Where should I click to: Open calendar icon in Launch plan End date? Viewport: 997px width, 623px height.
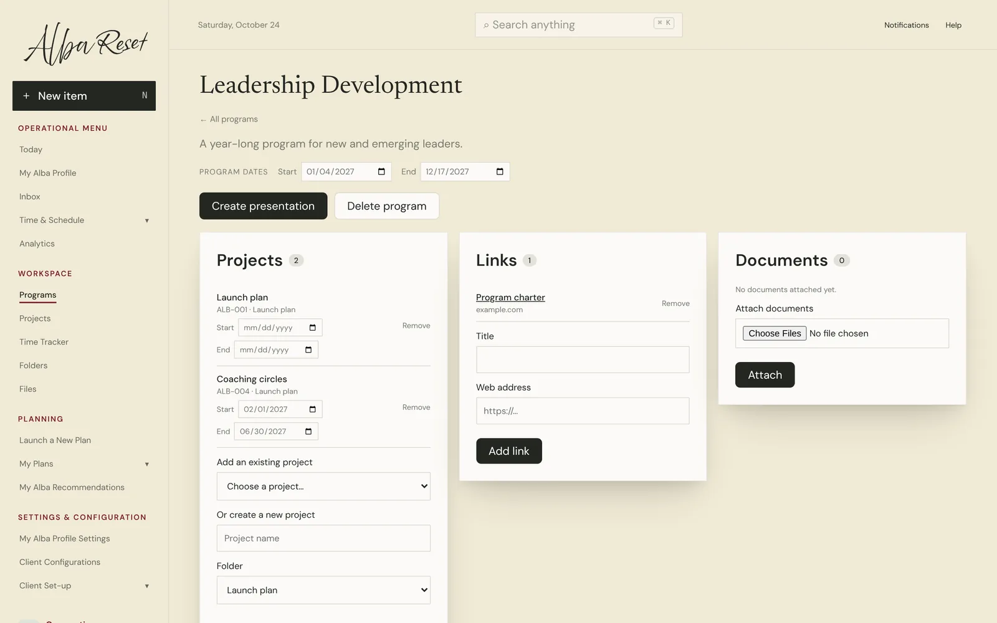[308, 350]
